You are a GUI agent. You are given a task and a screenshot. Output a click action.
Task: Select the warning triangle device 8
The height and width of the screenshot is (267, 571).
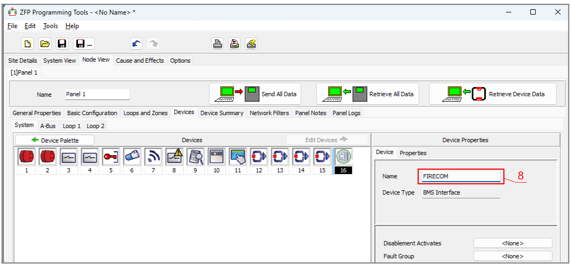[x=174, y=156]
